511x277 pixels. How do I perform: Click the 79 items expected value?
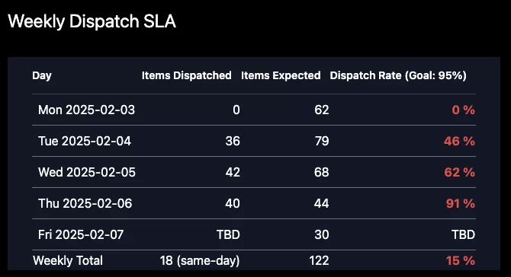pyautogui.click(x=322, y=141)
